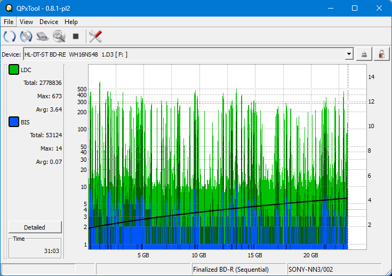392x276 pixels.
Task: Minimize the QPxTool window
Action: pos(331,8)
